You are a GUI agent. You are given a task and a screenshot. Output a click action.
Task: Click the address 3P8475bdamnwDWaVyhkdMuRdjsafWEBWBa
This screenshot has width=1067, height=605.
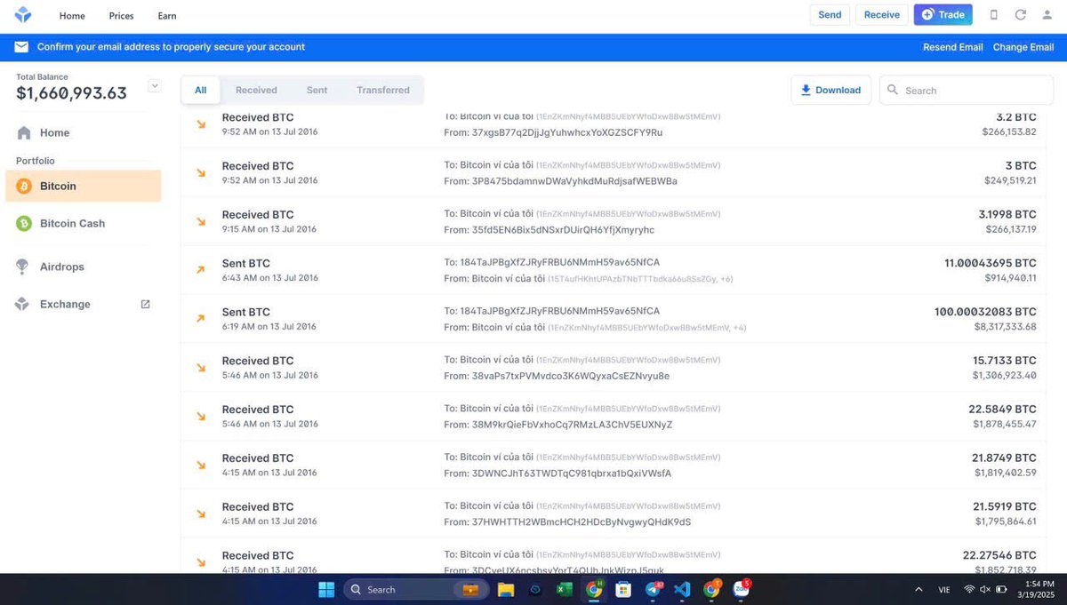[x=574, y=181]
